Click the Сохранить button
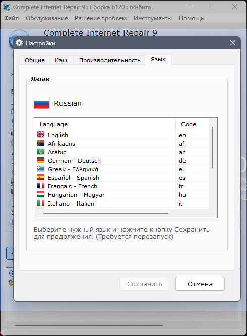Viewport: 247px width, 336px height. click(x=145, y=284)
